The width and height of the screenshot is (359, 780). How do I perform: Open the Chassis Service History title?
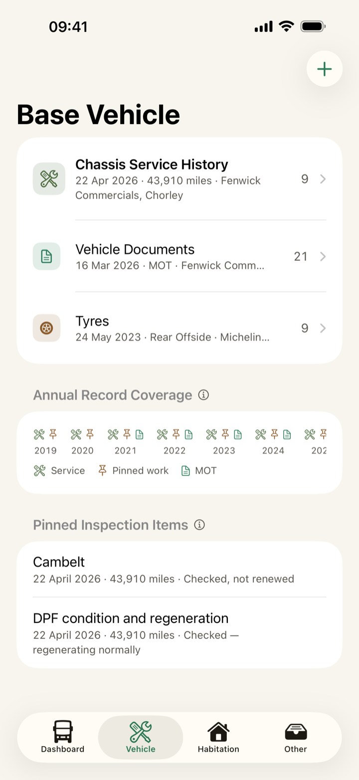tap(152, 165)
